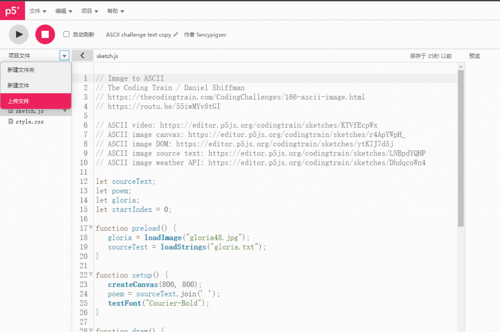Collapse the preload function fold arrow
Viewport: 500px width, 332px height.
point(91,228)
